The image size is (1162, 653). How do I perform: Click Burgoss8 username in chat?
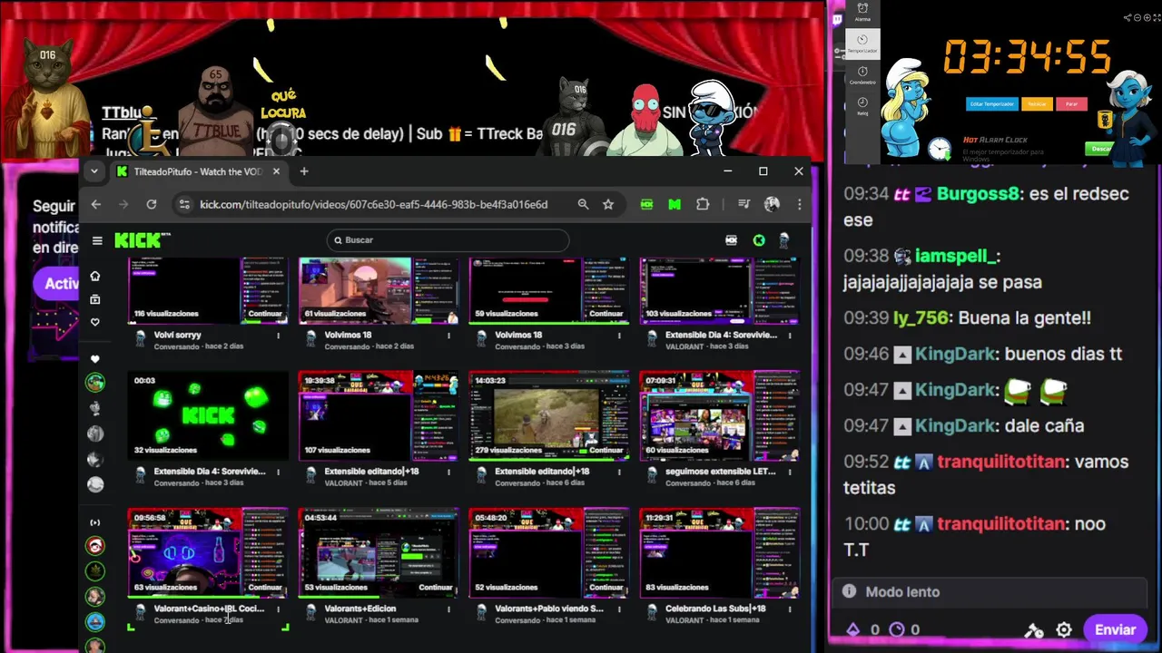coord(979,194)
